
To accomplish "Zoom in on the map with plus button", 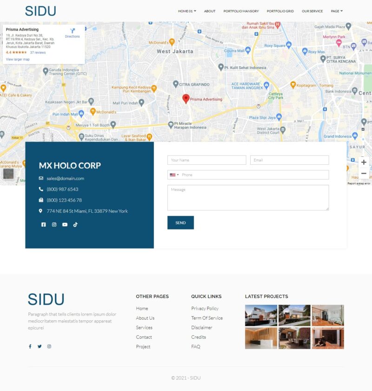I will coord(364,162).
